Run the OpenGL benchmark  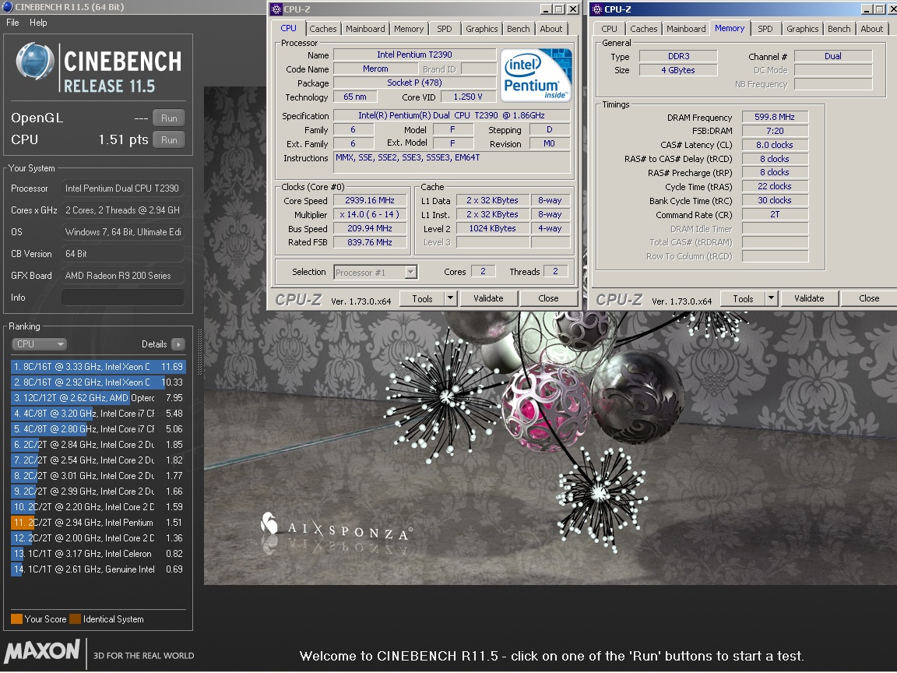tap(169, 118)
